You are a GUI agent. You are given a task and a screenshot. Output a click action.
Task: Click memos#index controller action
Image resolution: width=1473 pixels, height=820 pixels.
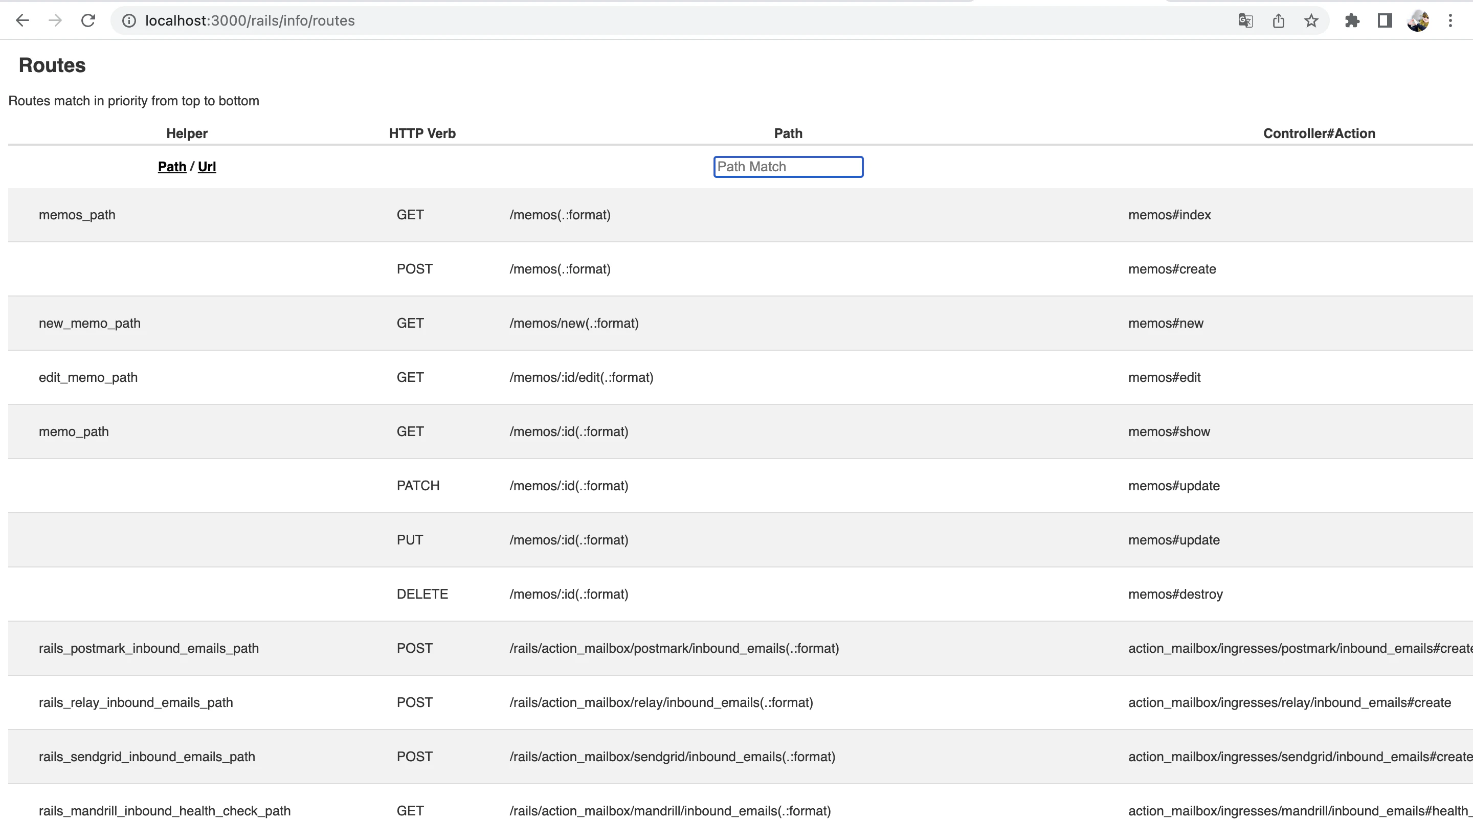(x=1169, y=215)
